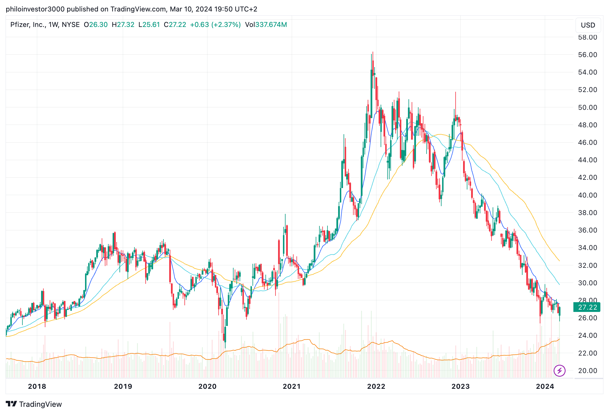Screen dimensions: 609x414
Task: Click the +0.63 (+2.37%) change value
Action: (215, 25)
